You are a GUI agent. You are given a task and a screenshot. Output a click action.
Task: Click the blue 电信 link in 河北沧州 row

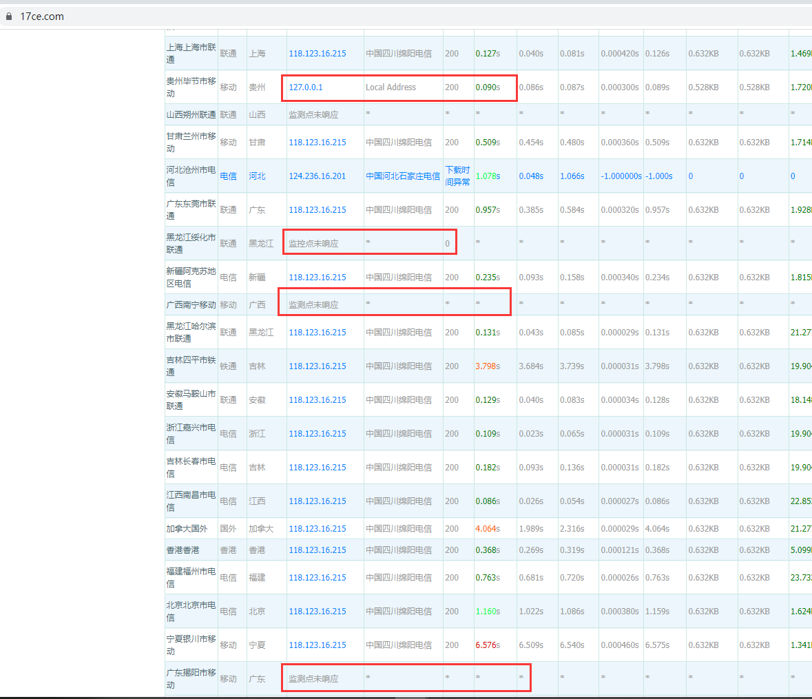click(x=228, y=176)
